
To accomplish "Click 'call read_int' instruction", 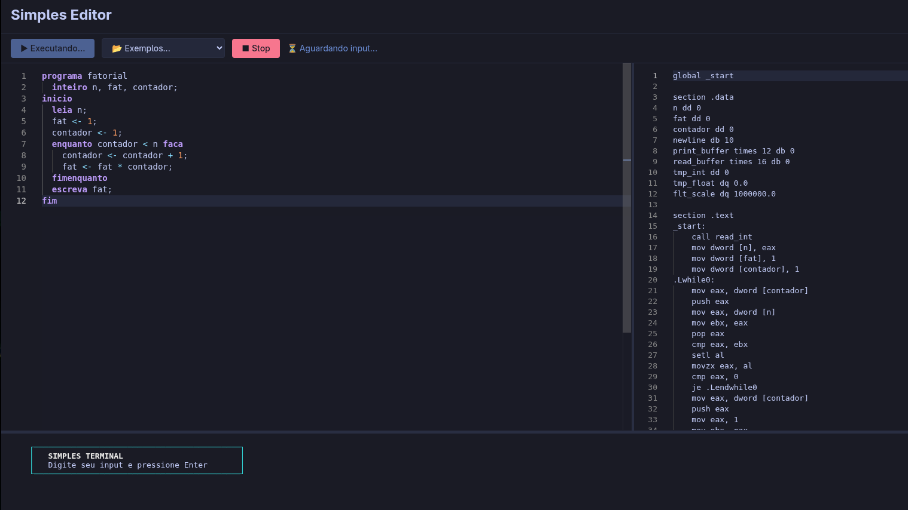I will point(722,237).
